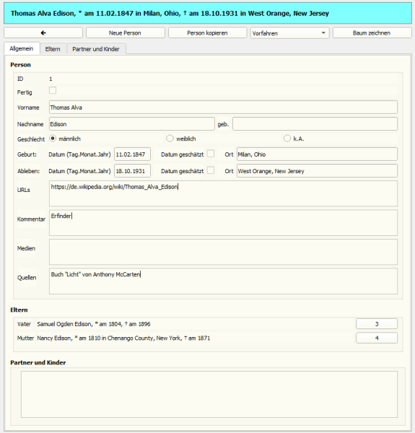Click the empty Medien text area
This screenshot has width=415, height=433.
point(223,252)
